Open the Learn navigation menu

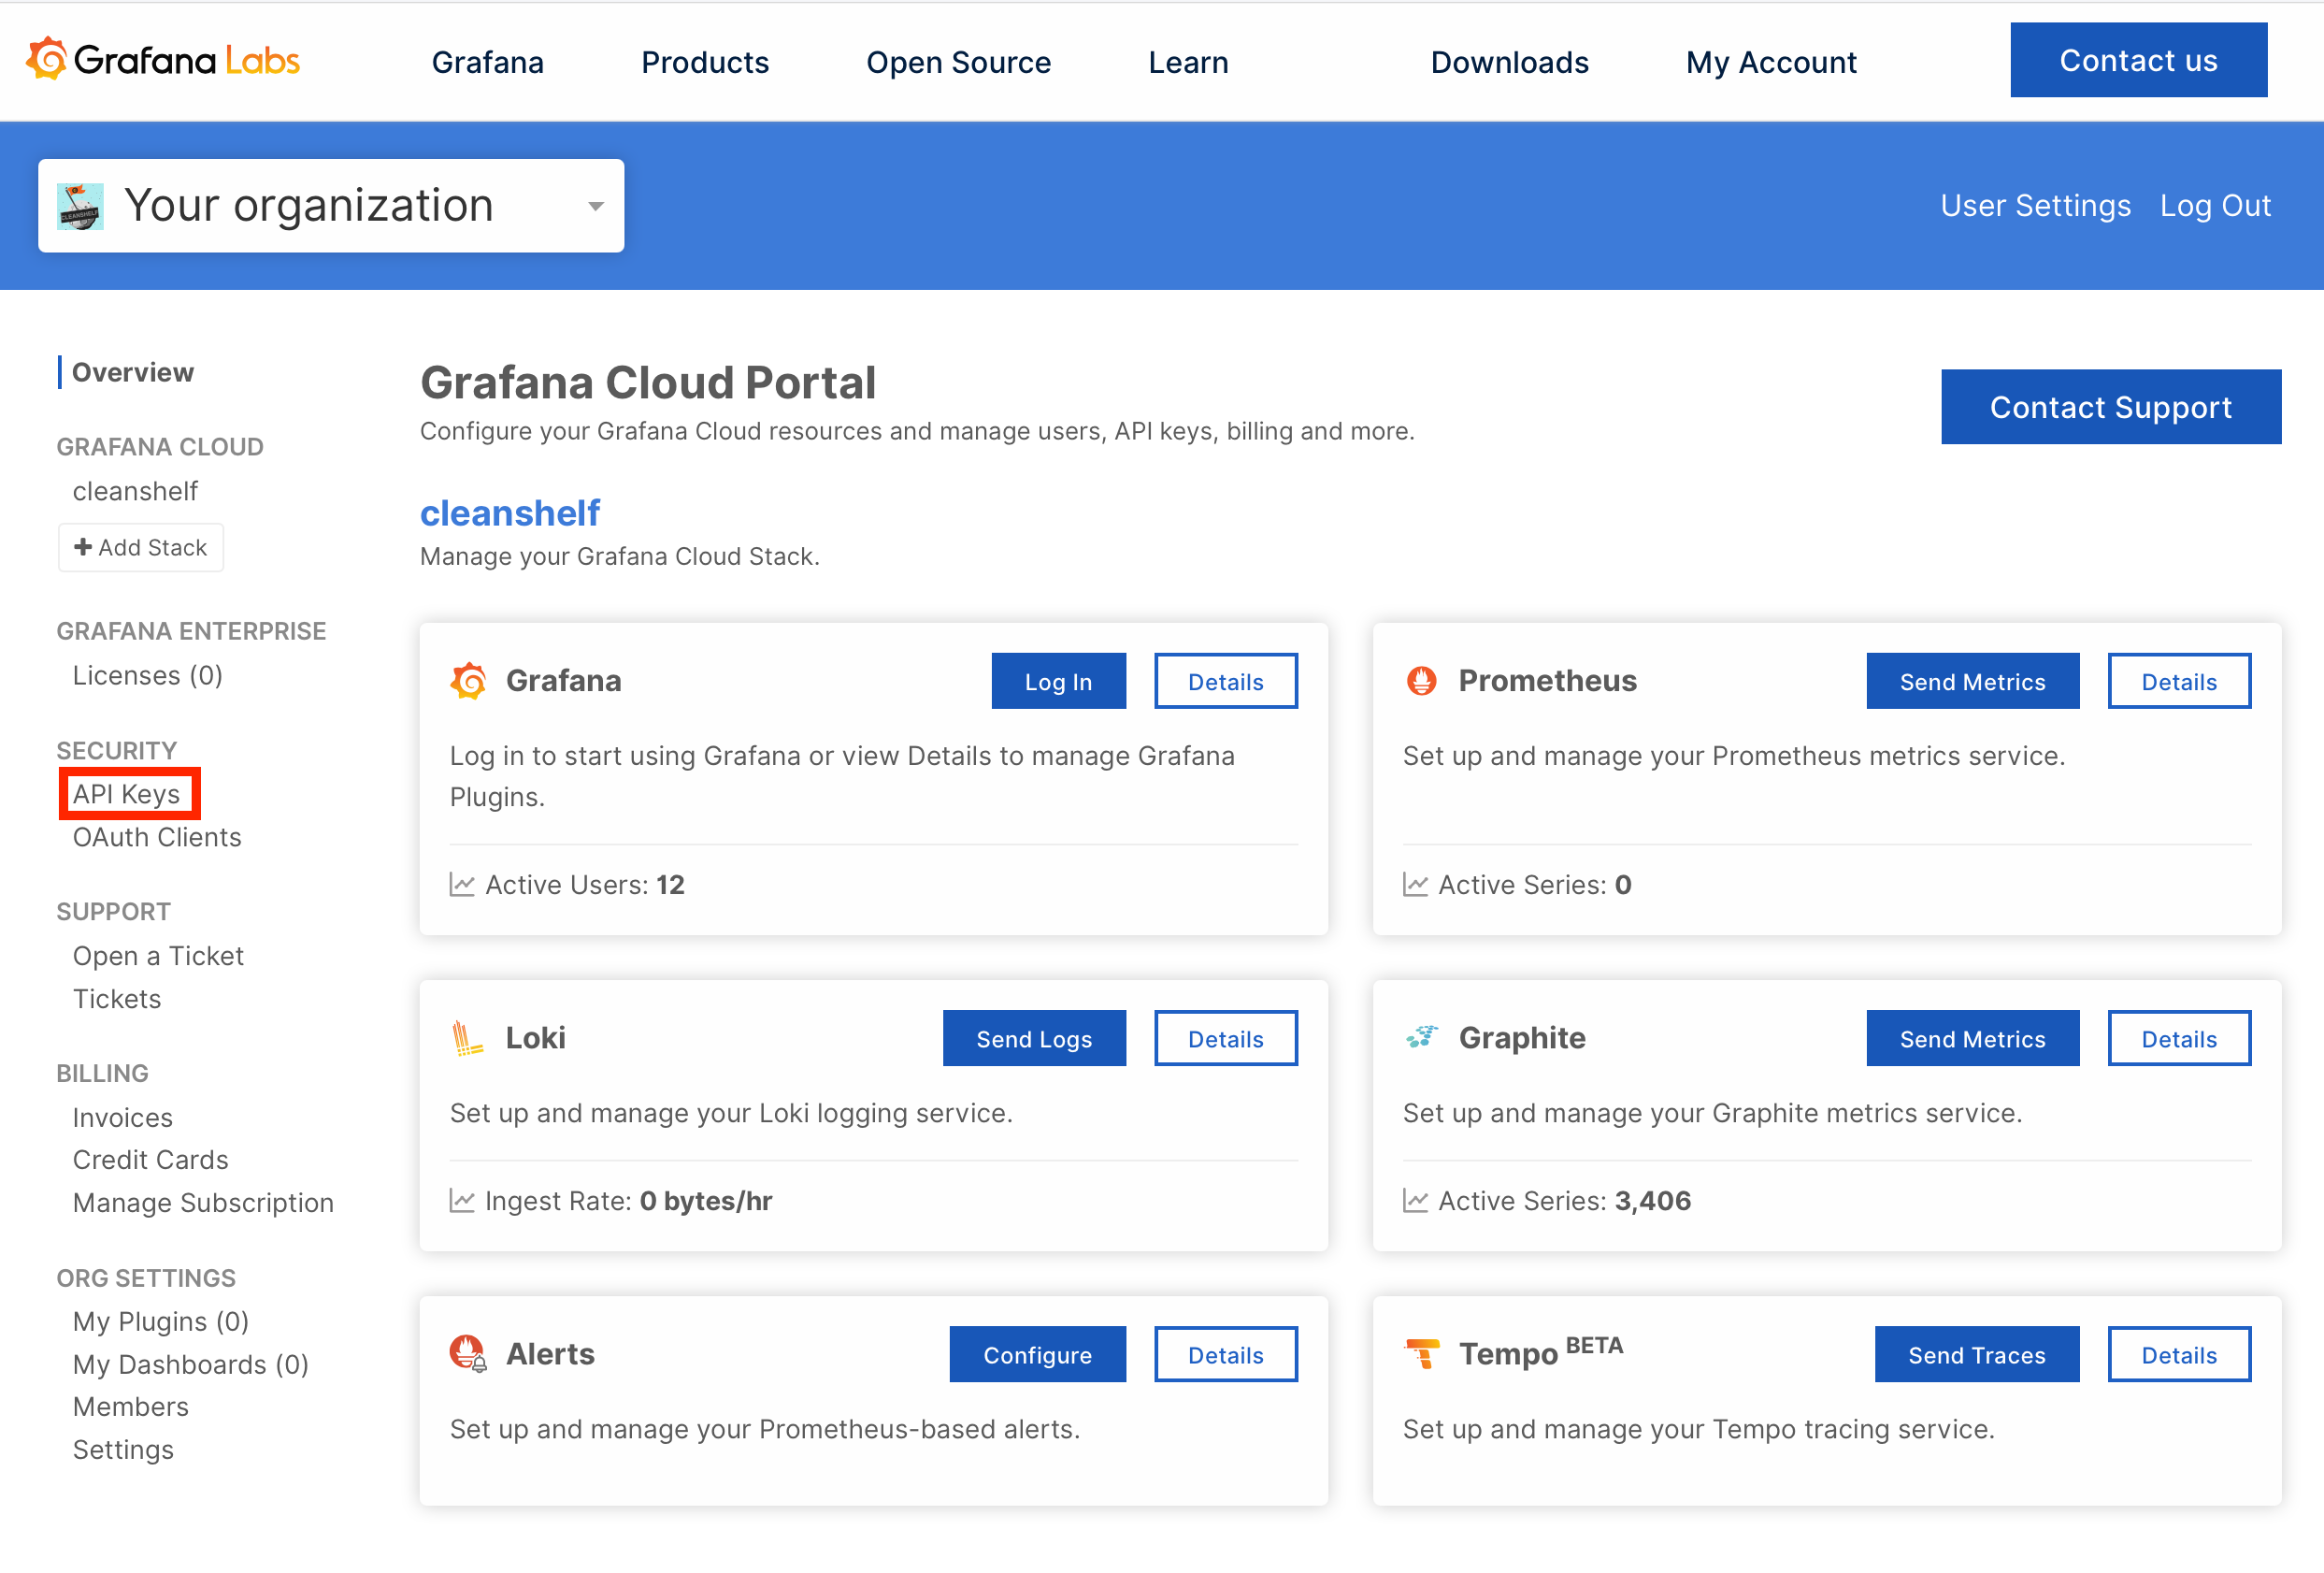(x=1188, y=62)
